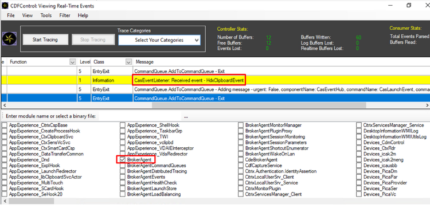Click the module list horizontal scrollbar thumb
430x208 pixels.
click(31, 201)
